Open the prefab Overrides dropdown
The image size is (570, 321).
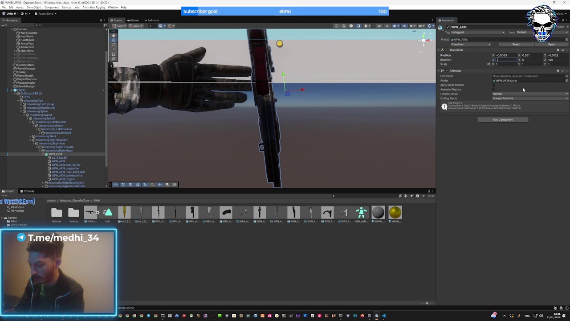click(x=471, y=44)
